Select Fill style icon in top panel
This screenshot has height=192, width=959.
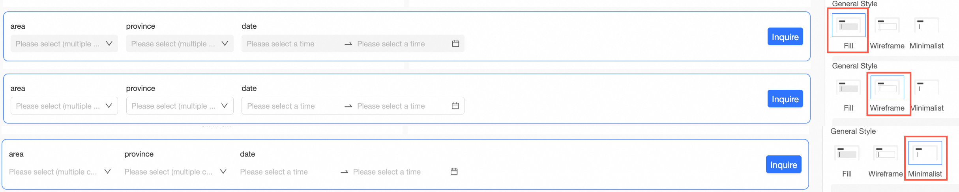[x=848, y=26]
